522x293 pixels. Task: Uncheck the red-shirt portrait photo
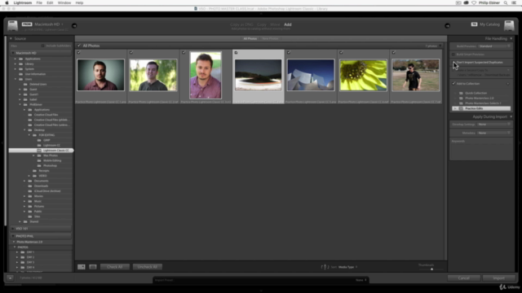pos(79,52)
